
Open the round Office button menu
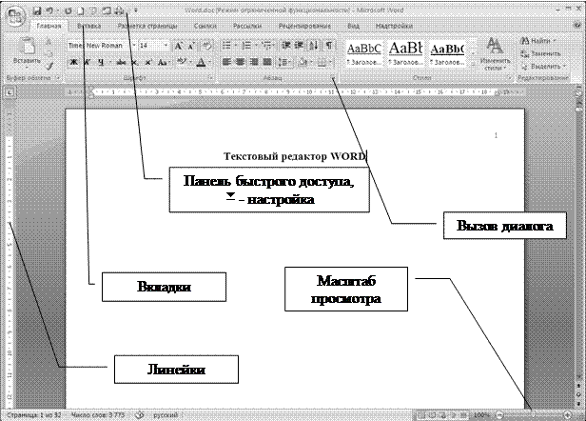(15, 16)
